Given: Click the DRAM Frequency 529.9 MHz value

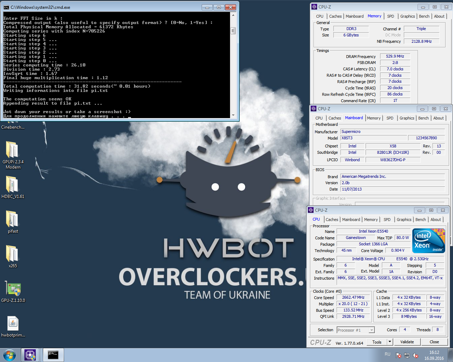Looking at the screenshot, I should pos(395,56).
